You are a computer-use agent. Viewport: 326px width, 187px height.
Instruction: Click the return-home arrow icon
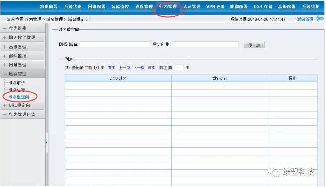[320, 19]
